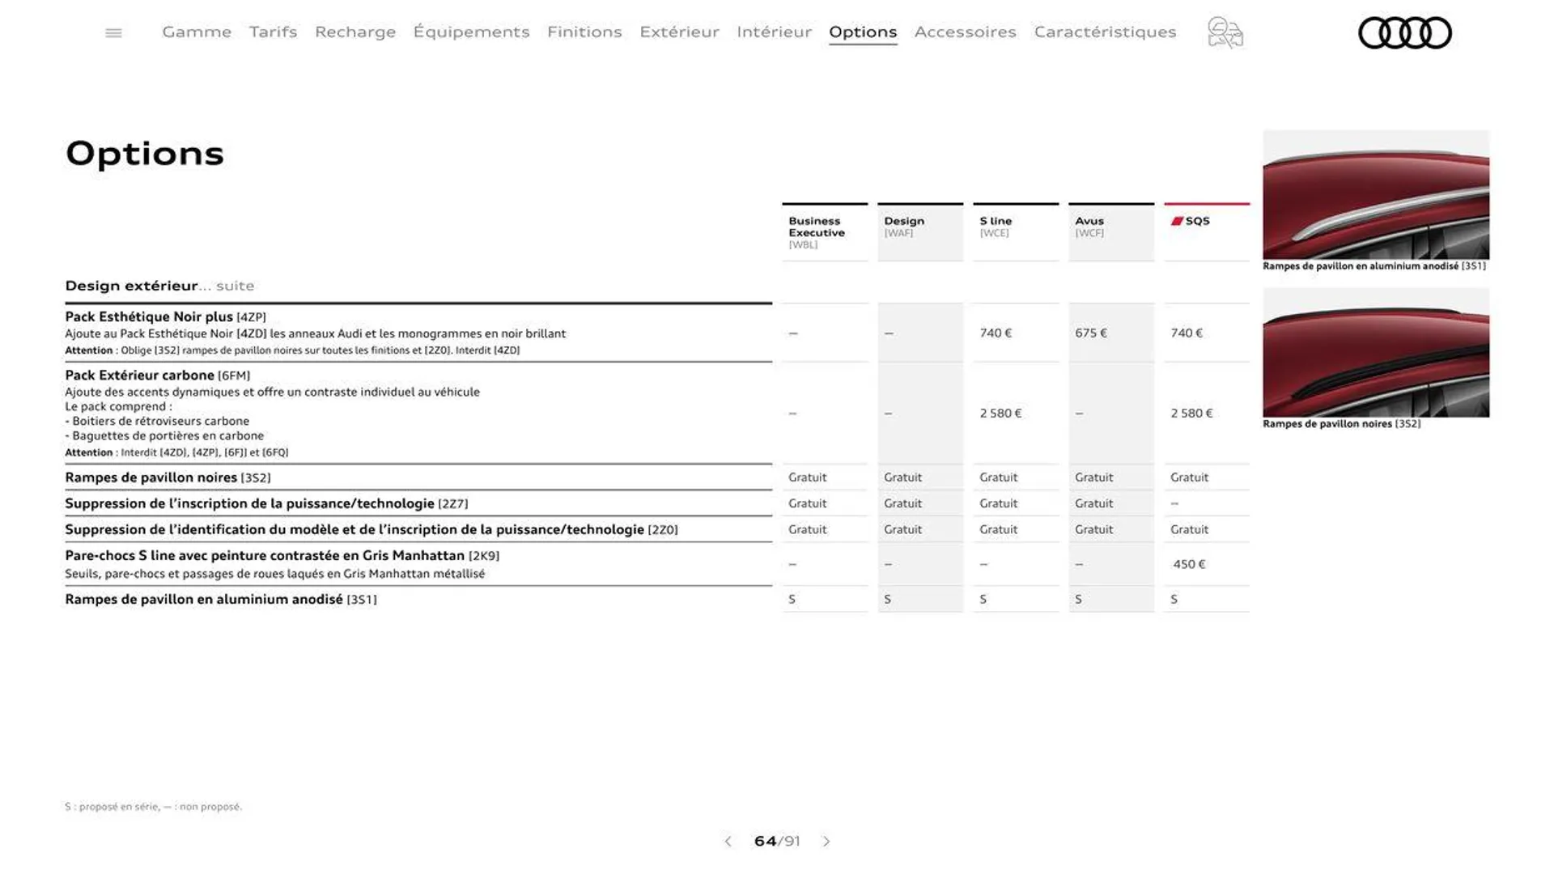Click the dealer contact icon

[x=1225, y=33]
